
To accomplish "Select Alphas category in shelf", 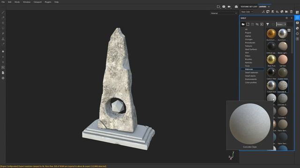I will 248,36.
